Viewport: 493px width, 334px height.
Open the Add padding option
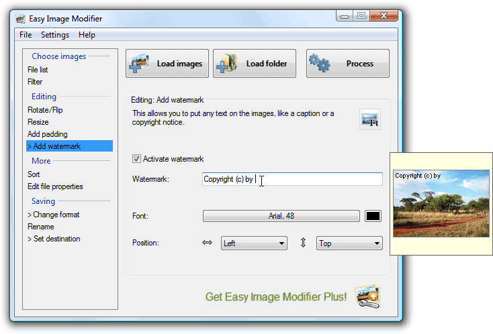tap(48, 134)
